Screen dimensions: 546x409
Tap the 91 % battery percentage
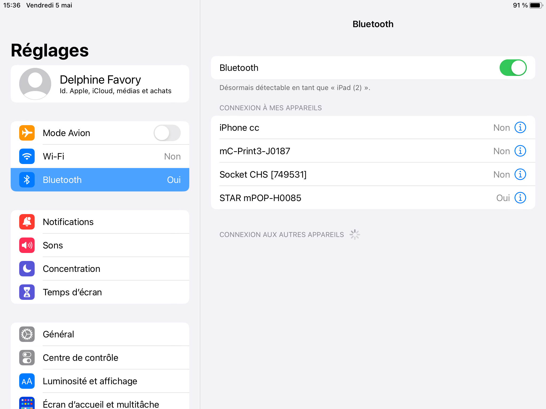point(520,5)
